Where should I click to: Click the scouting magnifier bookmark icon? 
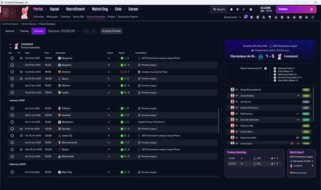(264, 17)
